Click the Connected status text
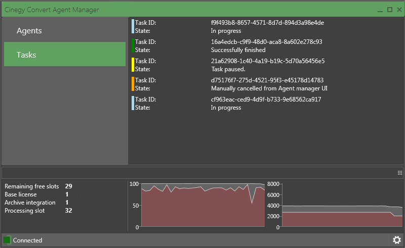Image resolution: width=405 pixels, height=248 pixels. coord(28,240)
